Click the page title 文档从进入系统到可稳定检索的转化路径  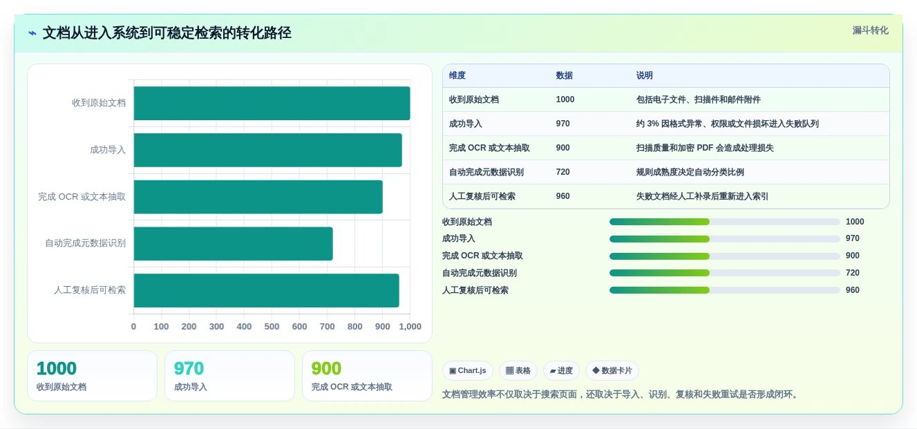[x=167, y=33]
